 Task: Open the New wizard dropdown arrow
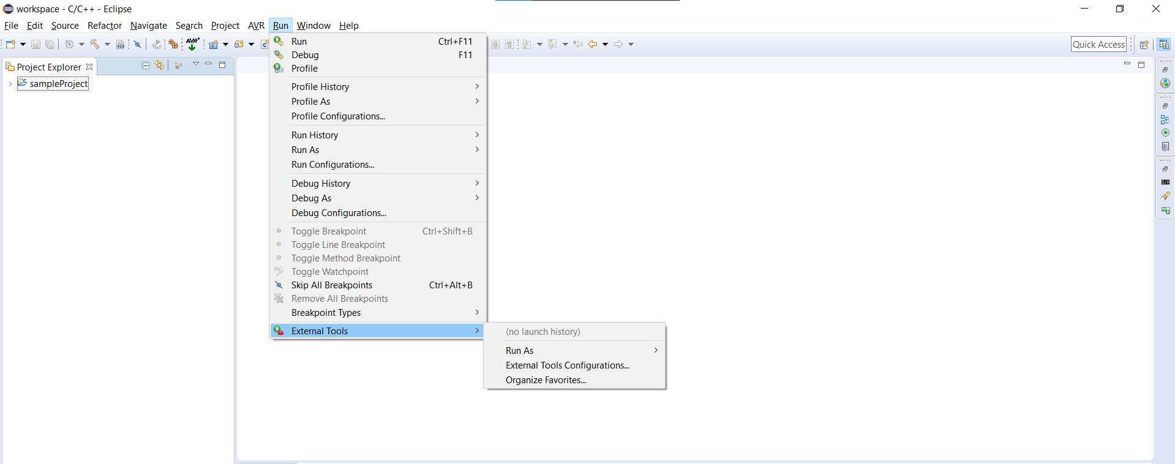23,44
